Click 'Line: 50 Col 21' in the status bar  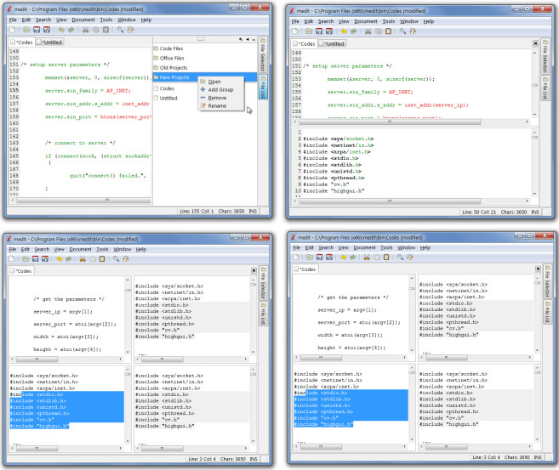pos(479,212)
